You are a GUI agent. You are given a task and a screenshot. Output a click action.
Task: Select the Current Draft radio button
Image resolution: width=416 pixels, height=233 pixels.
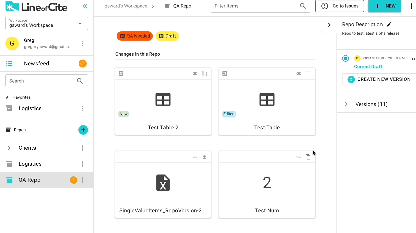pos(345,58)
